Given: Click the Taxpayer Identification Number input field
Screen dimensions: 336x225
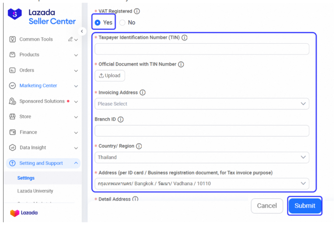Looking at the screenshot, I should click(202, 49).
